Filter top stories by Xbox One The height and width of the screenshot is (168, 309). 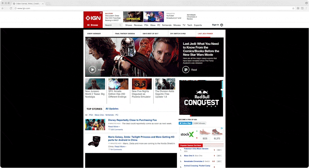[99, 115]
